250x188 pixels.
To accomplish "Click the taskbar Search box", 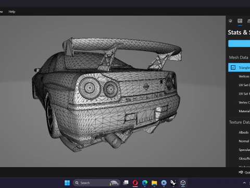I will [96, 183].
